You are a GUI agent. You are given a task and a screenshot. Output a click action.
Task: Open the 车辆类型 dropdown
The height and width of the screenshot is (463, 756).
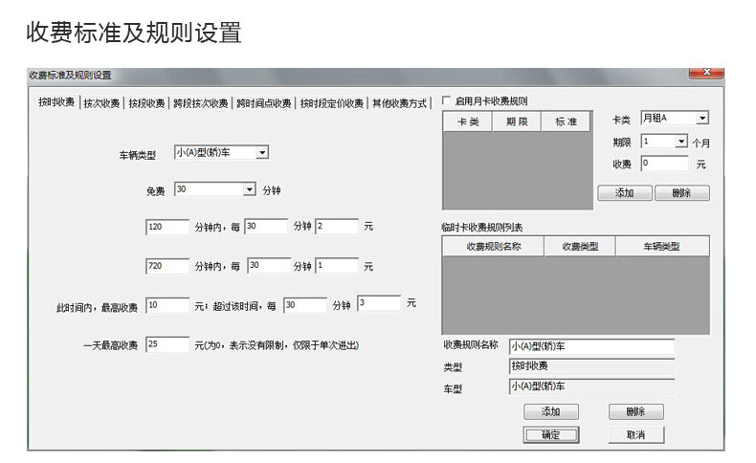pos(262,151)
